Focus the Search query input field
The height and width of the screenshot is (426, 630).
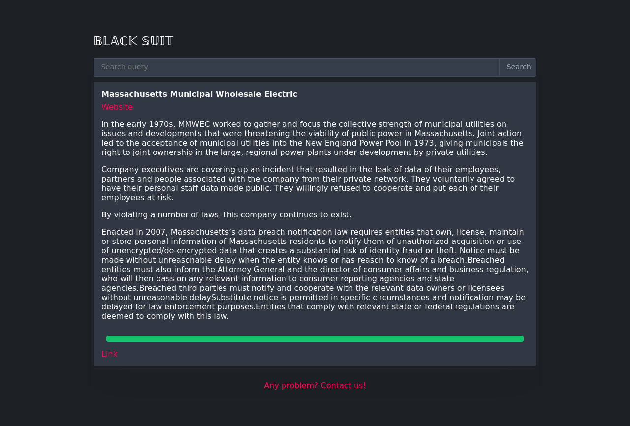pos(296,67)
